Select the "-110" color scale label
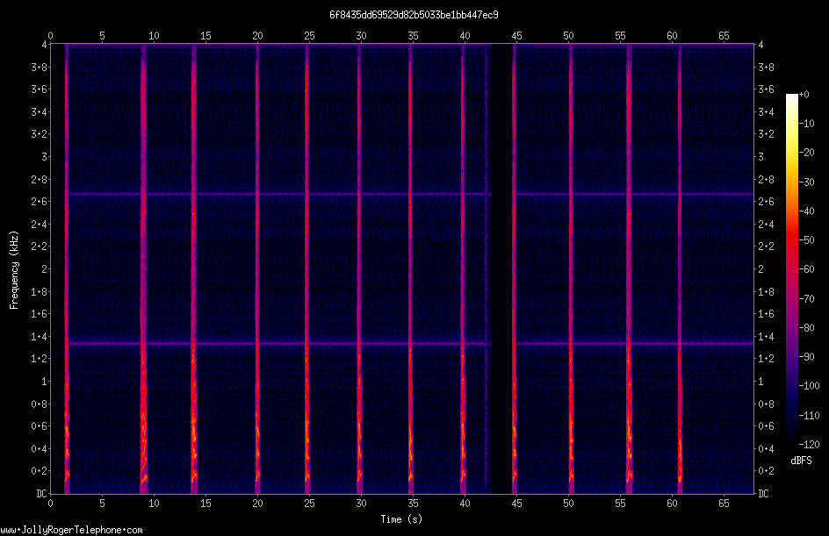Screen dimensions: 829x536 [x=810, y=416]
